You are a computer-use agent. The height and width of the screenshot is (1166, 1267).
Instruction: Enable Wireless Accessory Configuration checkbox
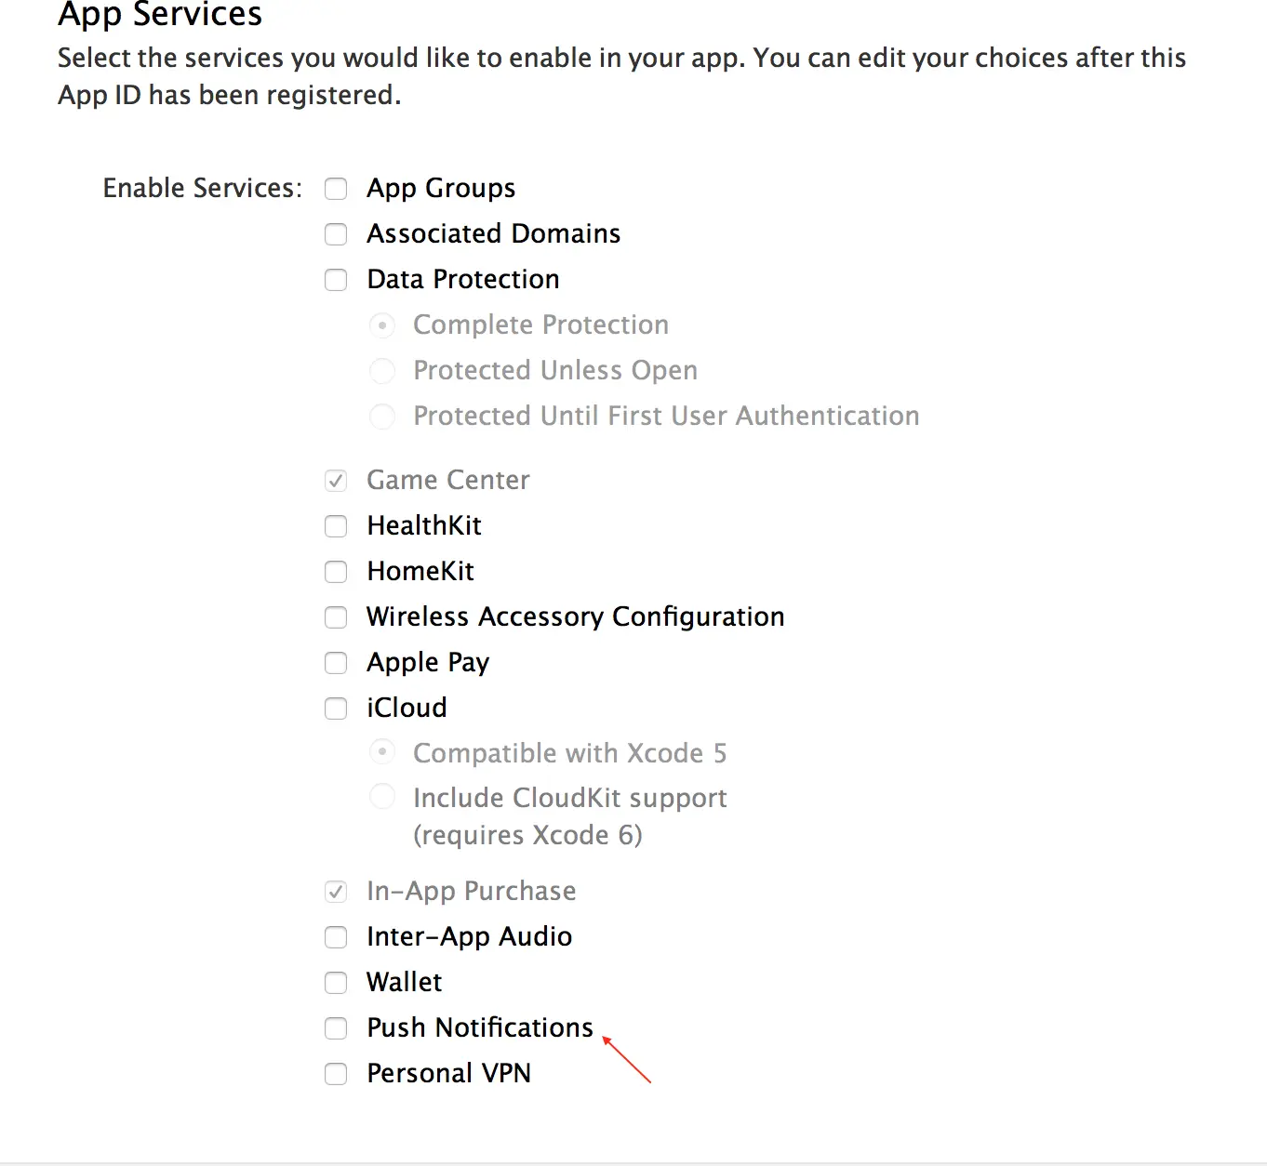[336, 617]
